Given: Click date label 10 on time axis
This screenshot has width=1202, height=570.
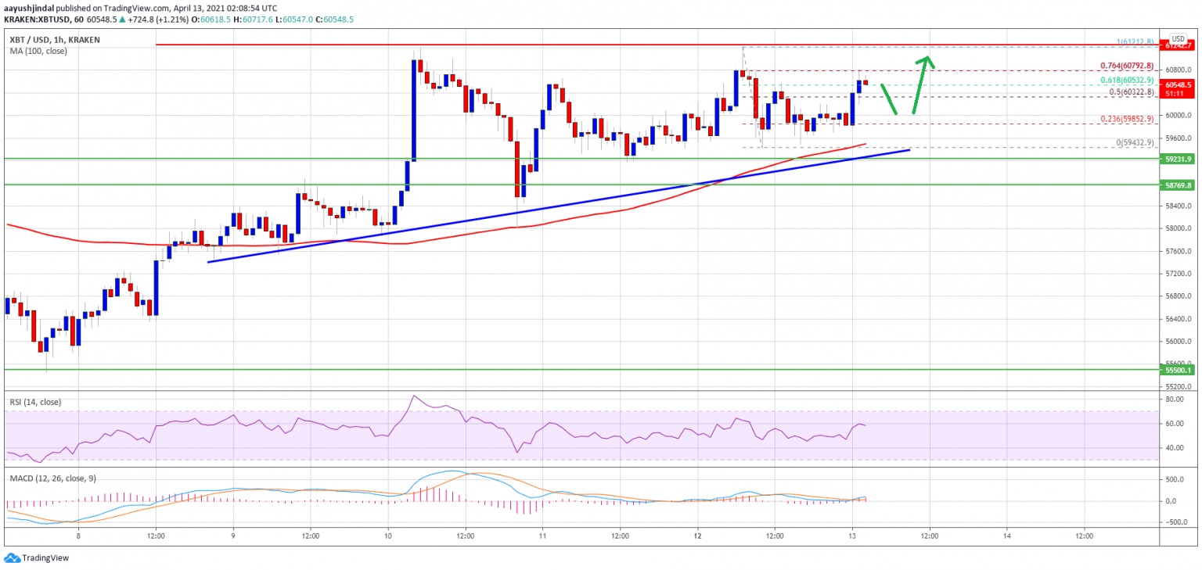Looking at the screenshot, I should coord(388,537).
